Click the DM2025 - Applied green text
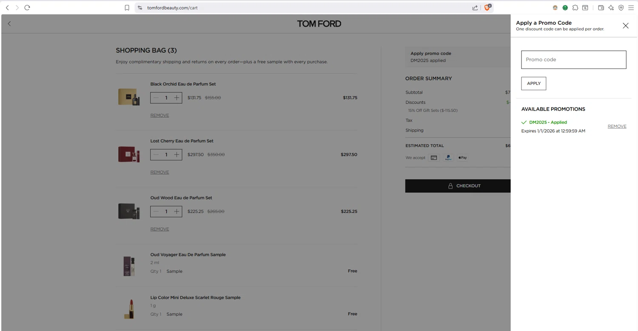 pyautogui.click(x=548, y=122)
